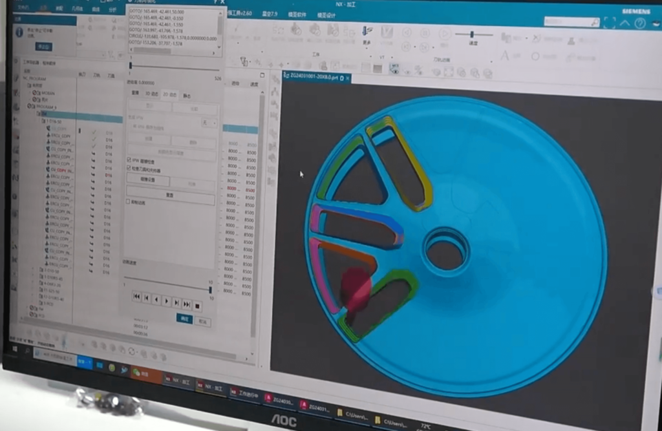Click the Rewind to start button
662x431 pixels.
(136, 297)
